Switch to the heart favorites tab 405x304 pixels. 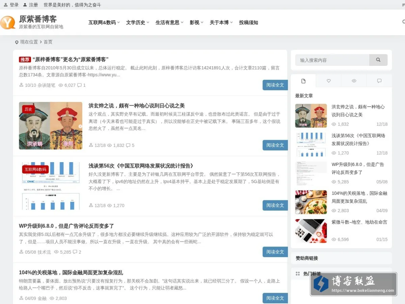(x=328, y=81)
